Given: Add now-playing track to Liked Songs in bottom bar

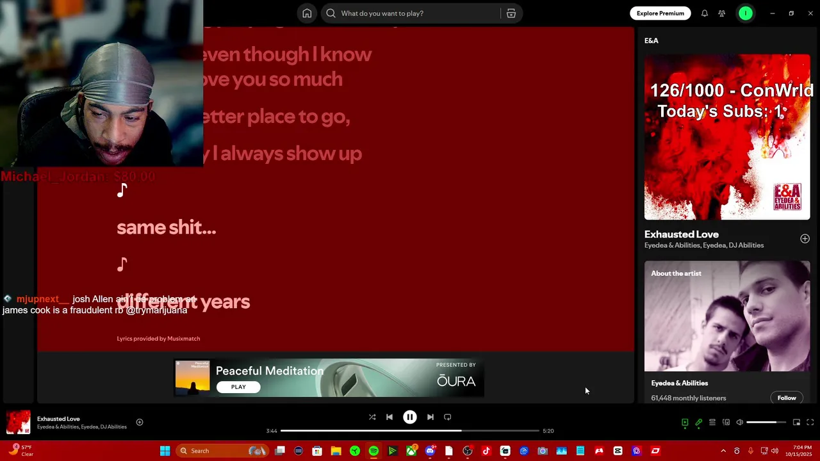Looking at the screenshot, I should point(140,422).
